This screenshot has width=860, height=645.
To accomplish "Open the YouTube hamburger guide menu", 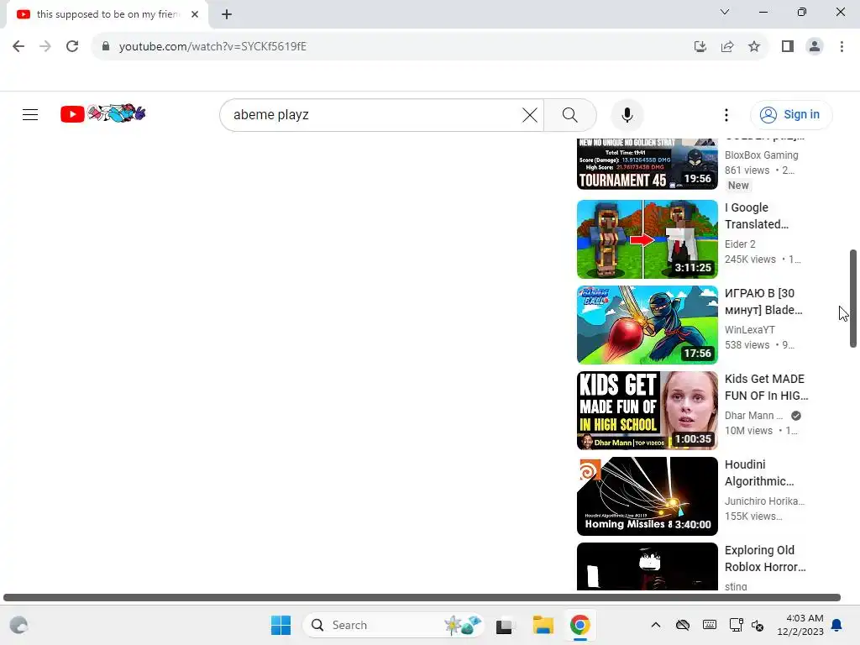I will pos(30,114).
